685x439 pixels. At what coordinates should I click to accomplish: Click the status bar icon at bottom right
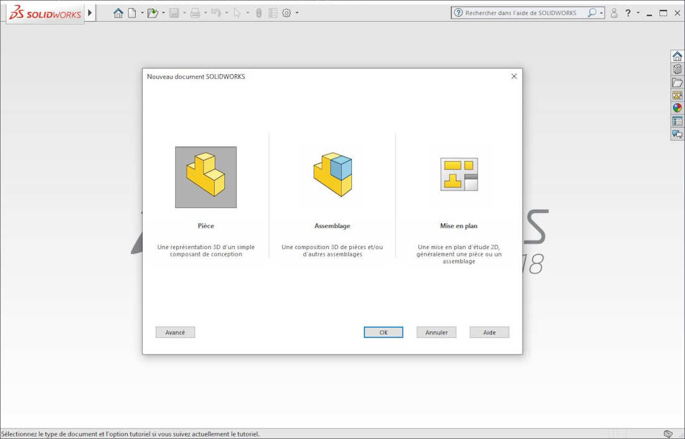pyautogui.click(x=668, y=434)
